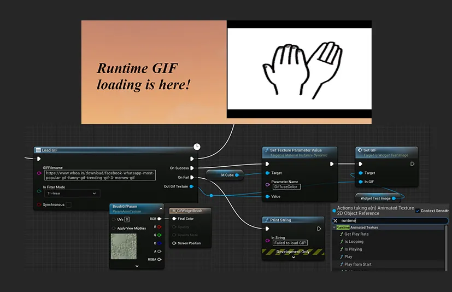Select the Widget Test Image variable node
Viewport: 452px width, 292px height.
378,198
